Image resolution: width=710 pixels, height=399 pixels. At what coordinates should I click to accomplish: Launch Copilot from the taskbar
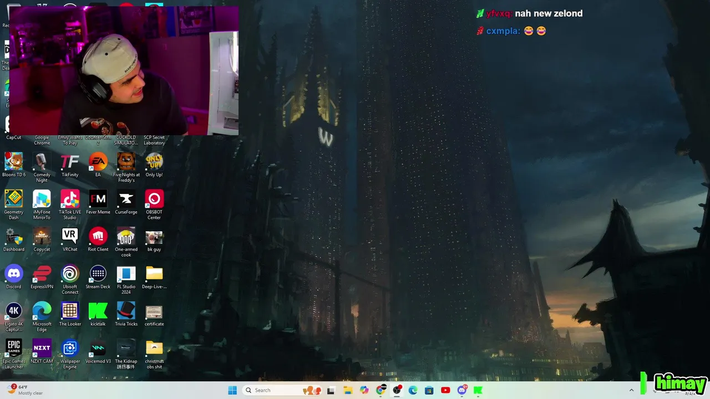(x=364, y=390)
